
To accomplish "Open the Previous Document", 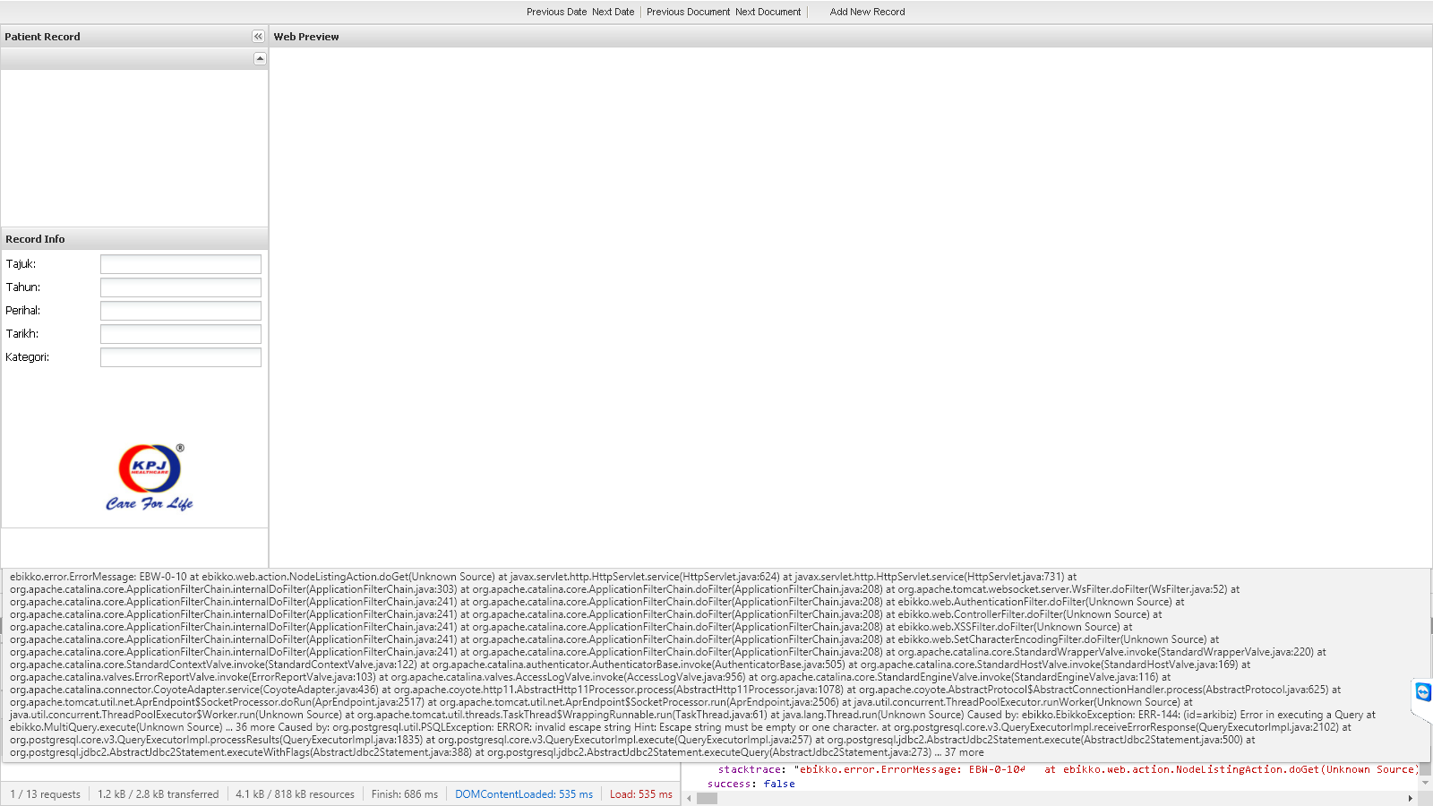I will 688,13.
